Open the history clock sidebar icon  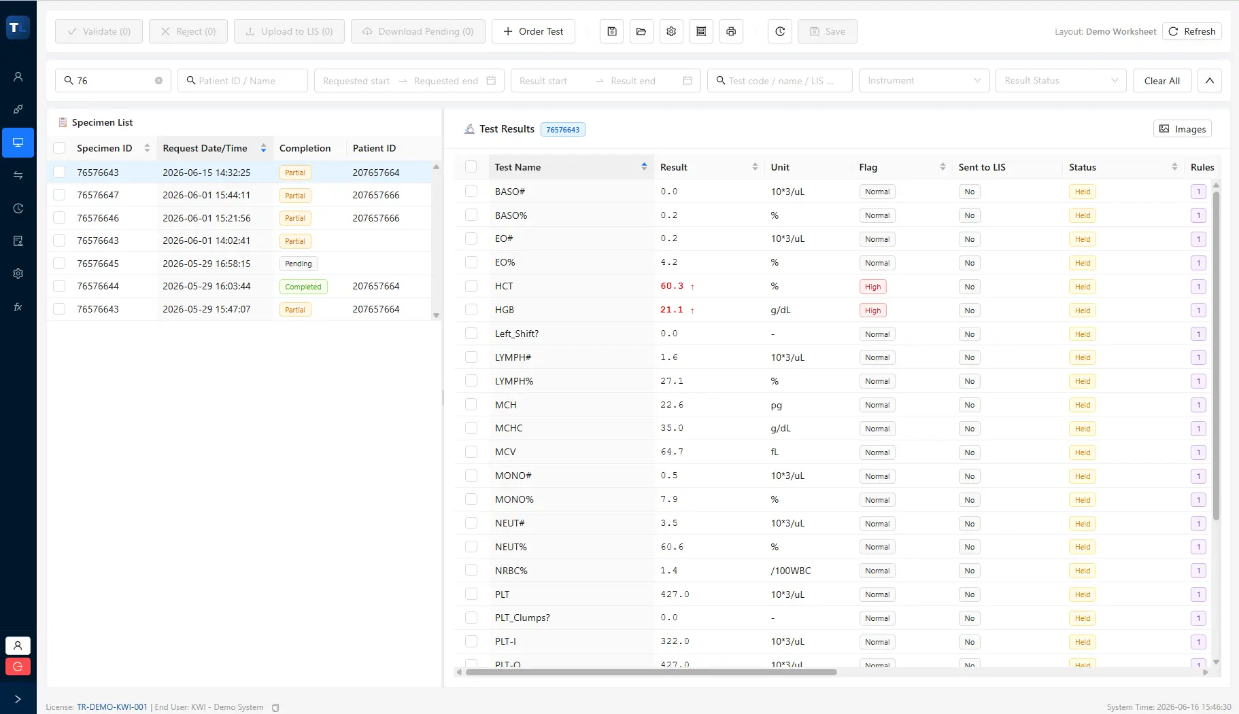pyautogui.click(x=18, y=209)
